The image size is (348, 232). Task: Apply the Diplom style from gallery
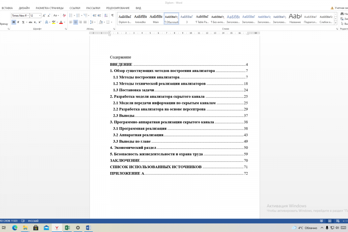(125, 19)
